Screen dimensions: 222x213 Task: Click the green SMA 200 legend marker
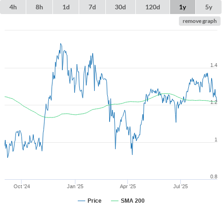[115, 201]
